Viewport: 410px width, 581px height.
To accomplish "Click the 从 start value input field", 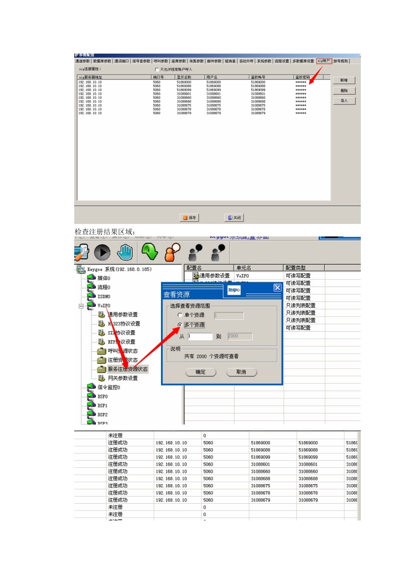I will click(x=200, y=336).
